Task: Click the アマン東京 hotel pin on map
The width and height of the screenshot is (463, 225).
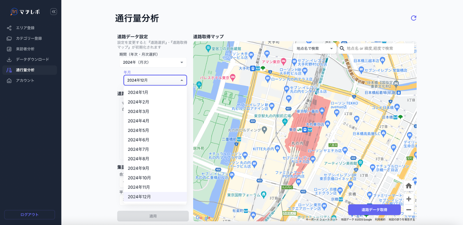Action: 283,62
